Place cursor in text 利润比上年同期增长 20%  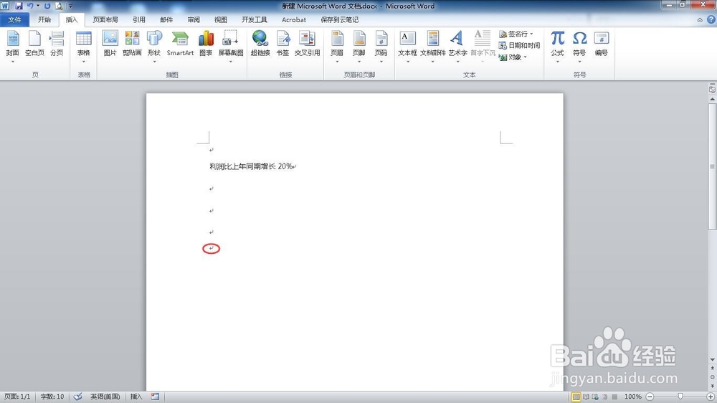click(x=250, y=166)
